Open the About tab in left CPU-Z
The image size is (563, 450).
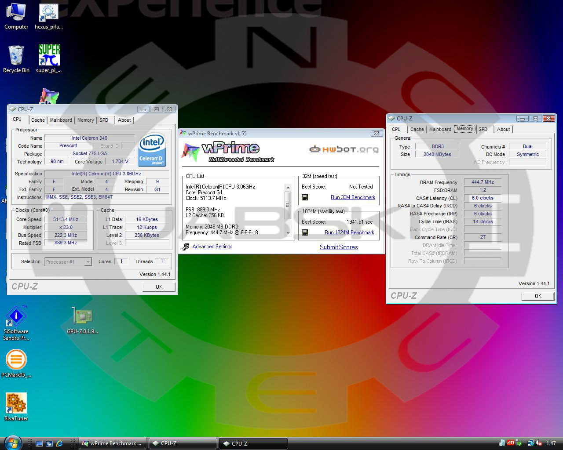tap(124, 120)
